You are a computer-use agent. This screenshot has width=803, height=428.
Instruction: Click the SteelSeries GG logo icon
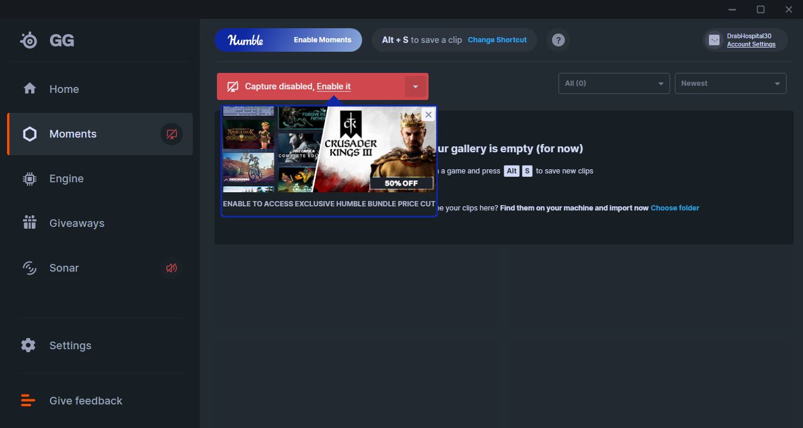pos(28,40)
